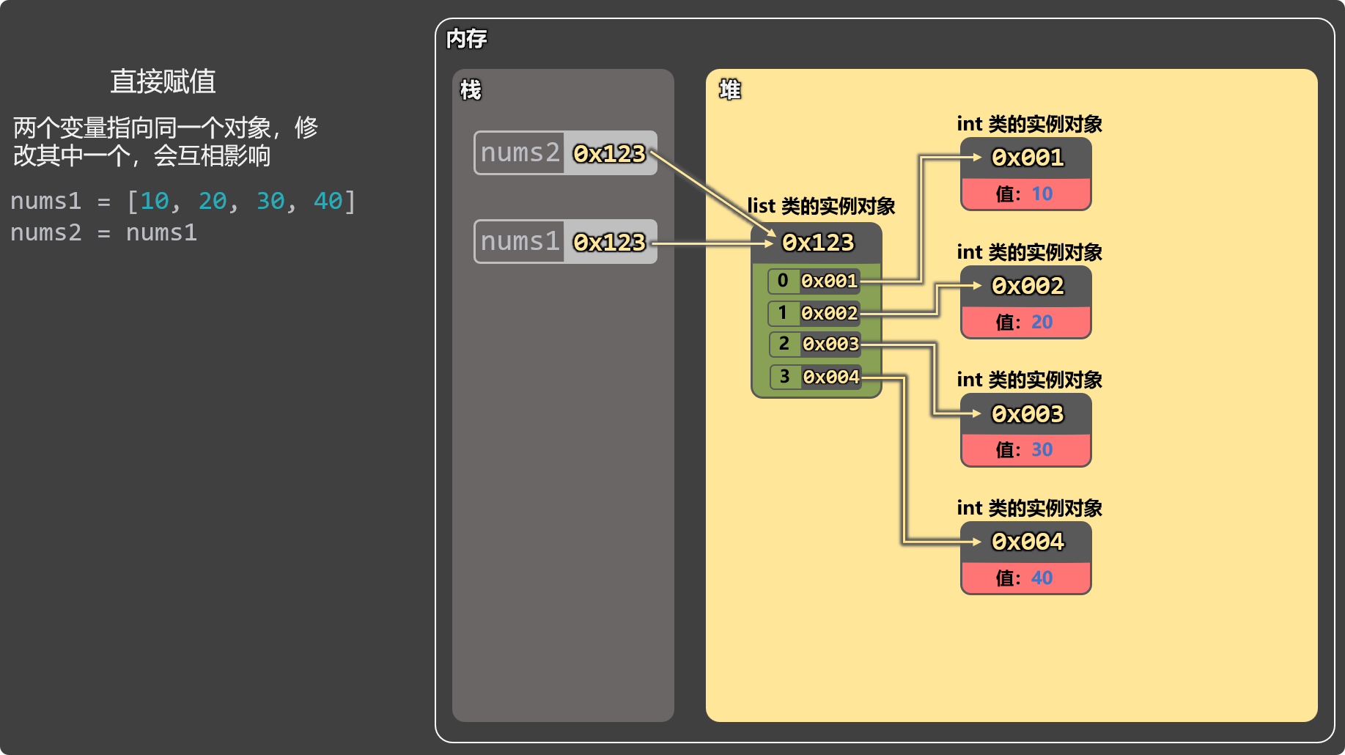Select the 0x123 address next to nums2

tap(610, 153)
